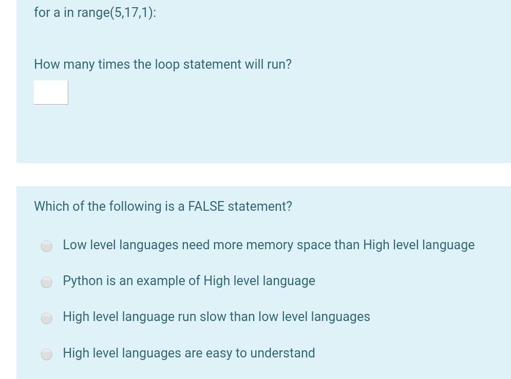This screenshot has height=379, width=511.
Task: Click the question 'How many times the loop statement will run?'
Action: (162, 64)
